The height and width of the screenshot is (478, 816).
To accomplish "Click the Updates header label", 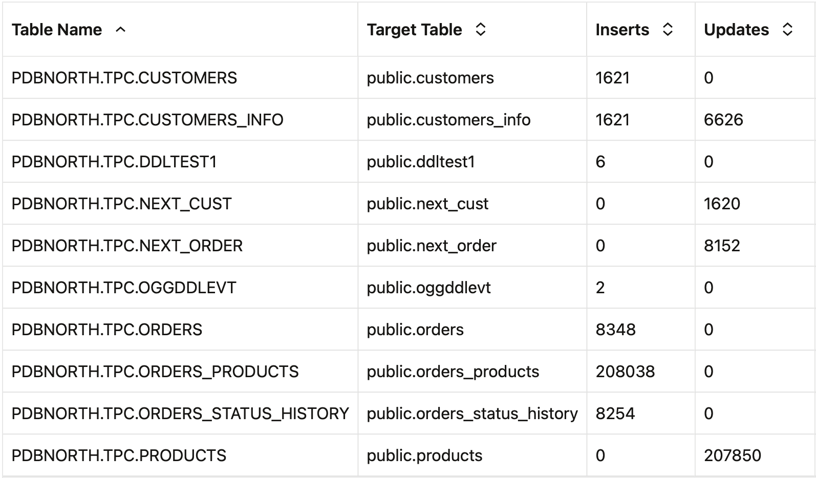I will pos(738,30).
